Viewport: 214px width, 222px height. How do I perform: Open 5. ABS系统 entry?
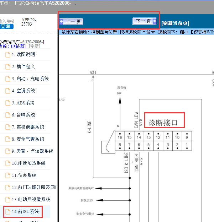(x=23, y=103)
